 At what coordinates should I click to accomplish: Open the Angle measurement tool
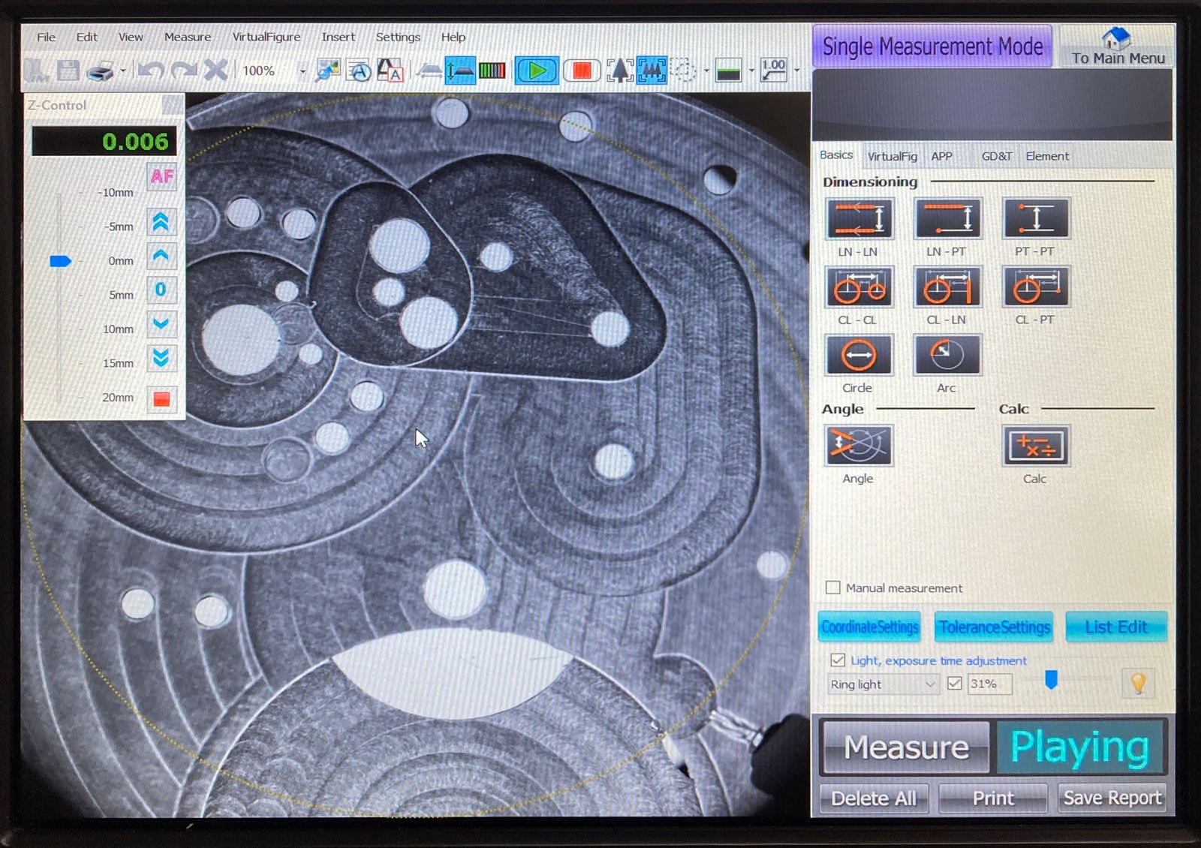tap(859, 446)
